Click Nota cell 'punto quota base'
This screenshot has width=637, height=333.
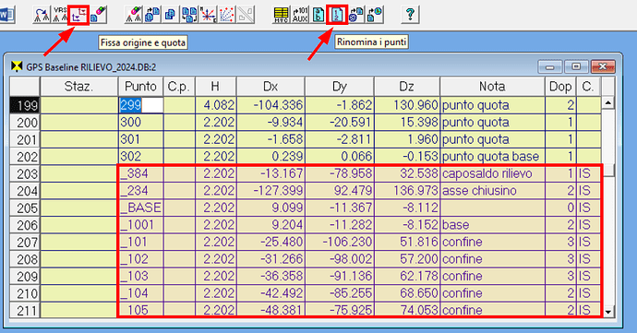coord(492,156)
